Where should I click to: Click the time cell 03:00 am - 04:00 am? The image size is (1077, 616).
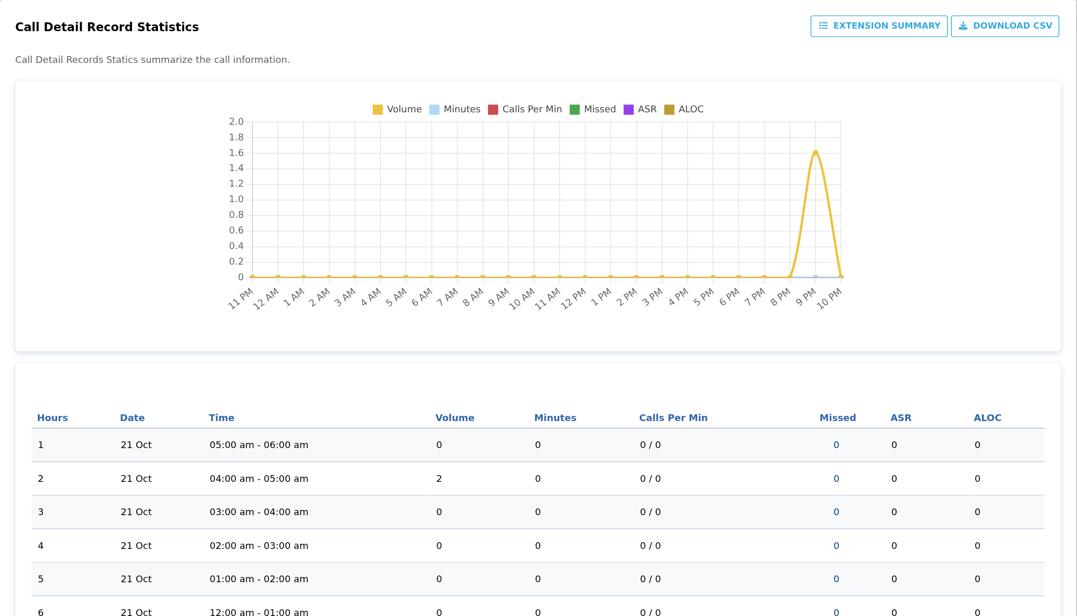[x=259, y=512]
